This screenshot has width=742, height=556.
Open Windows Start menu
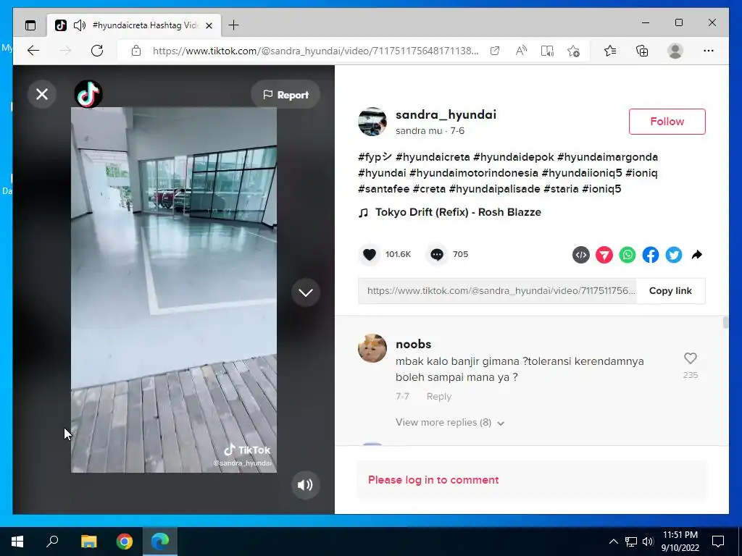(17, 542)
